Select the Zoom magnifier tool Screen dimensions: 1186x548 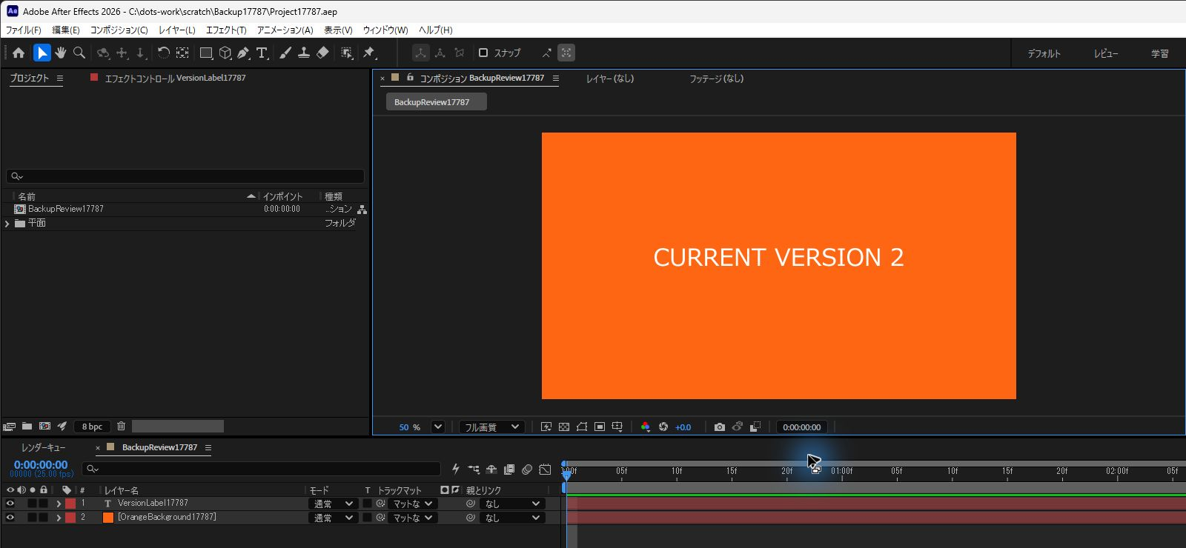click(79, 53)
